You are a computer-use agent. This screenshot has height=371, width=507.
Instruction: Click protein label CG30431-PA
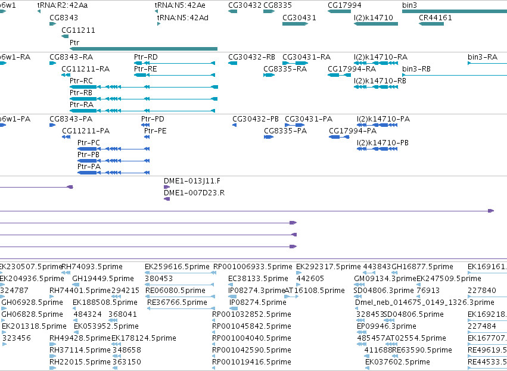pyautogui.click(x=309, y=119)
